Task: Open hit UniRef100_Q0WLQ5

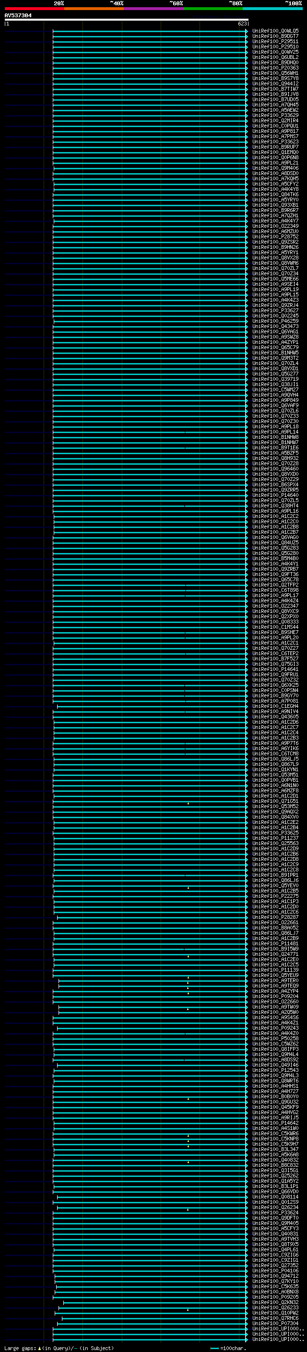Action: click(275, 31)
